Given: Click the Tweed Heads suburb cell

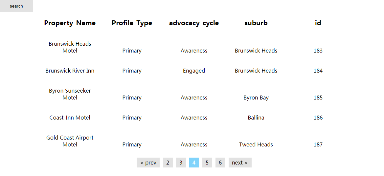Looking at the screenshot, I should click(x=256, y=144).
